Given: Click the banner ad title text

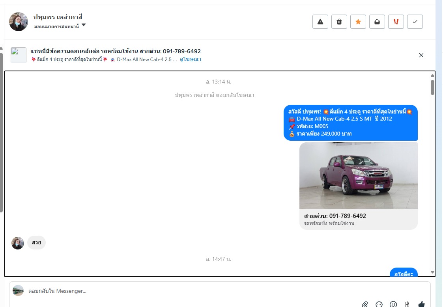Looking at the screenshot, I should click(x=116, y=51).
